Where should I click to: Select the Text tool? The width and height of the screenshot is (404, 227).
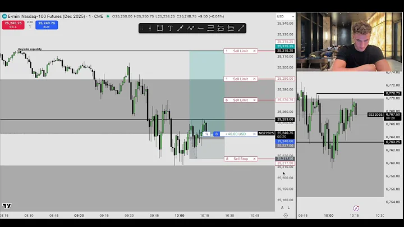click(170, 28)
